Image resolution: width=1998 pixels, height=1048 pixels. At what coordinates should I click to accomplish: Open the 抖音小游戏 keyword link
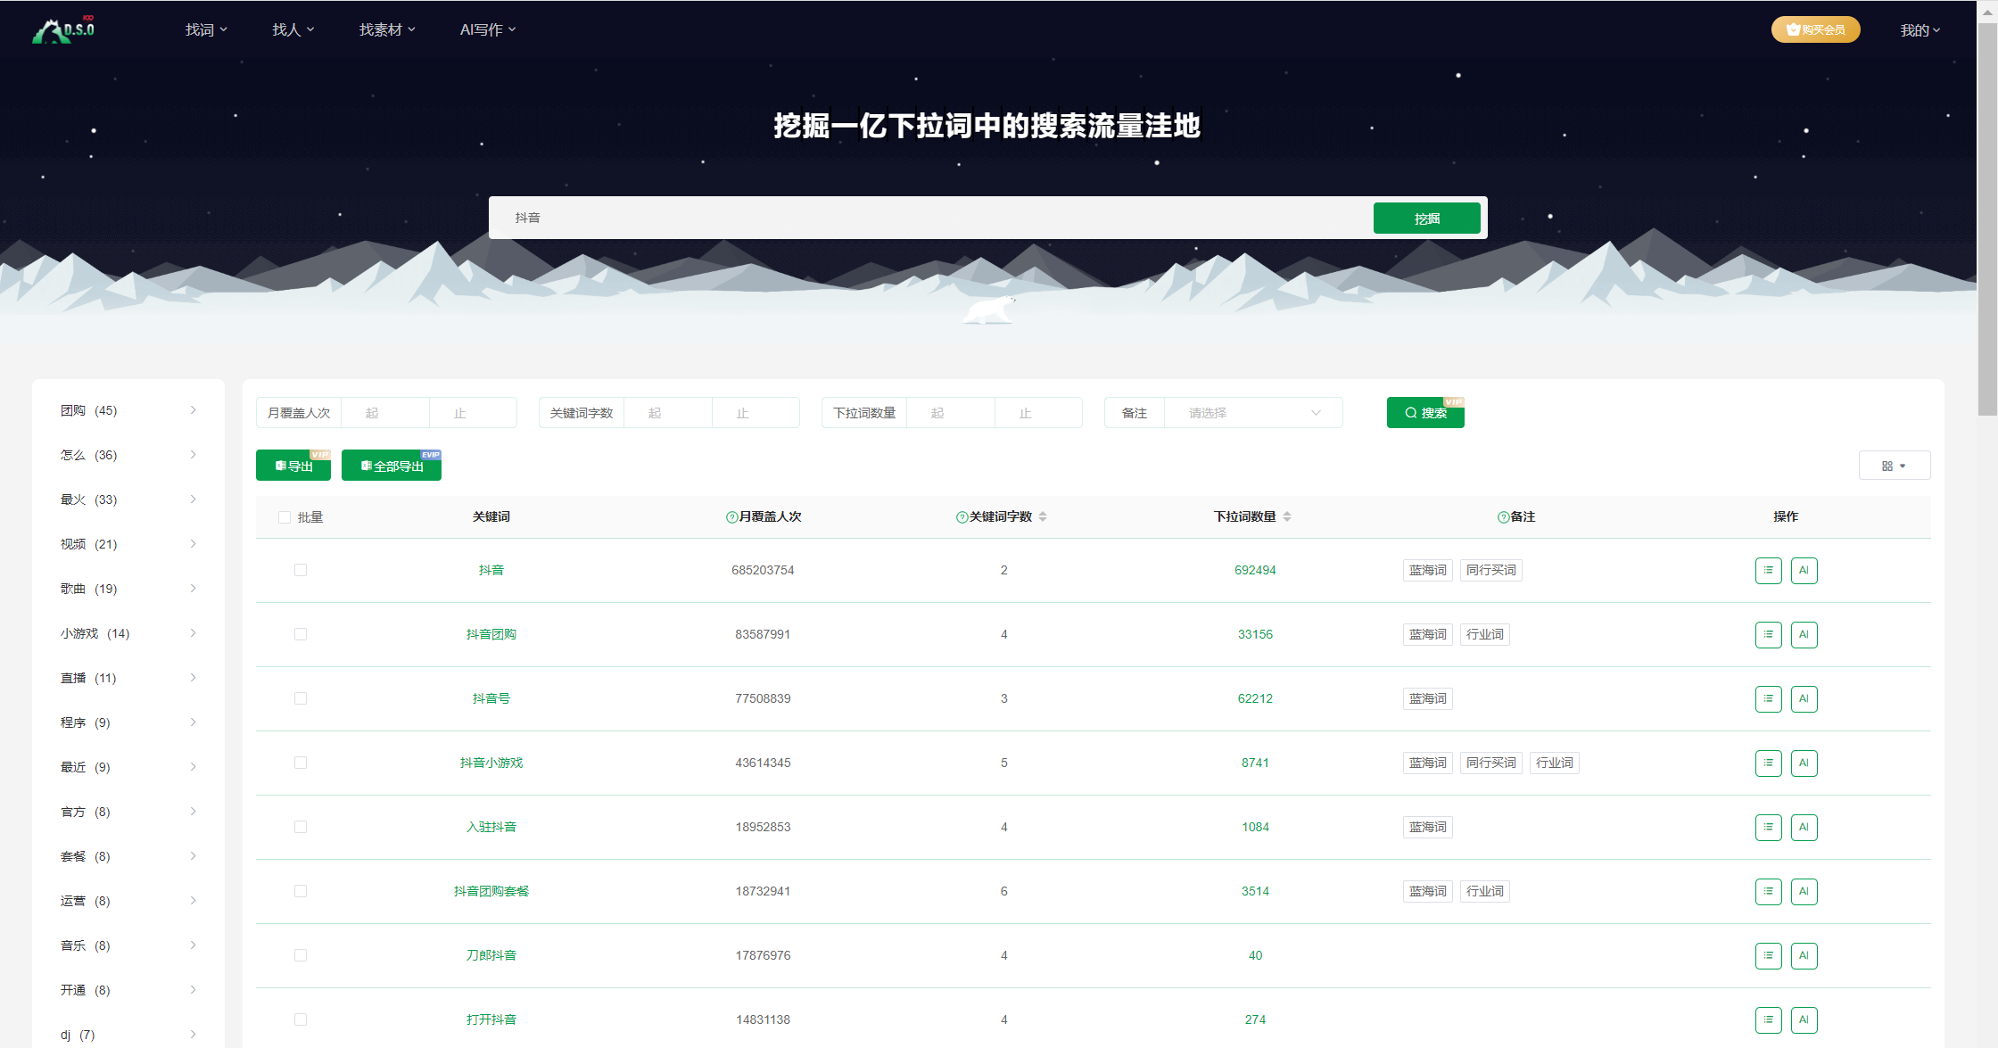coord(491,763)
